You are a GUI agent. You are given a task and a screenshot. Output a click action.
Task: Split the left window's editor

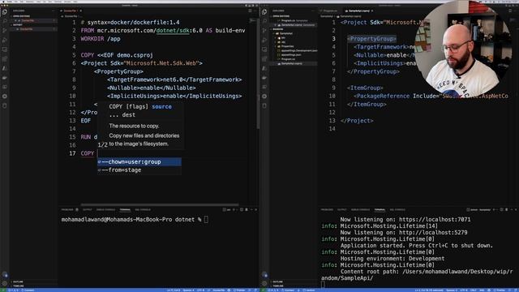pyautogui.click(x=251, y=11)
